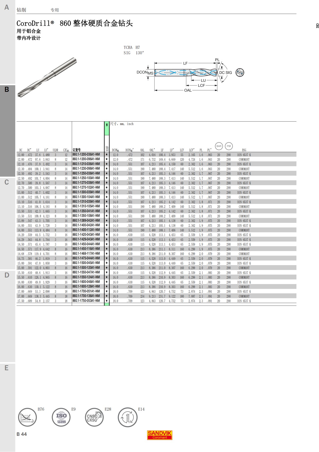Click order code 860.1-1310-105A1-NM
Image resolution: width=319 pixels, height=452 pixels.
pos(86,206)
